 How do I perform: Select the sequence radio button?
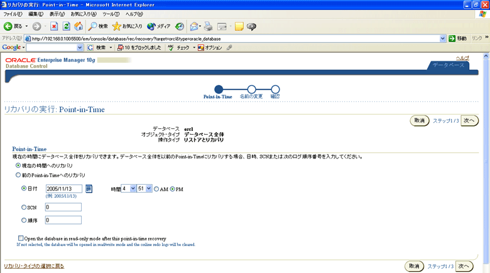[24, 220]
